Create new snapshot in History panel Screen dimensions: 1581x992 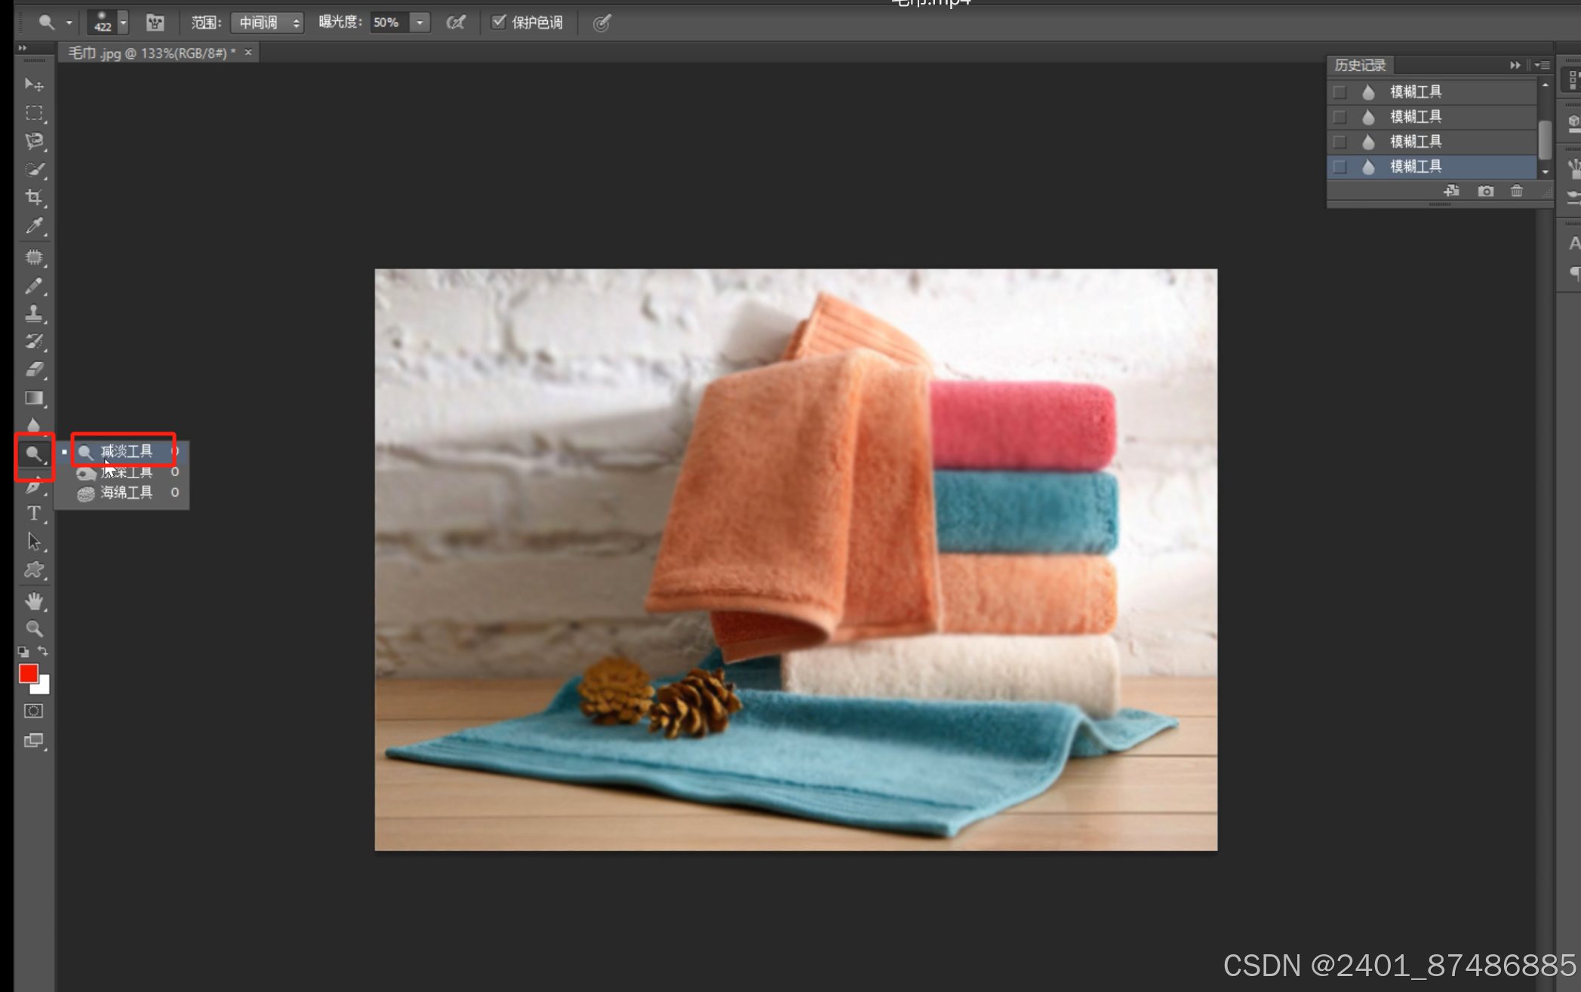click(1485, 191)
